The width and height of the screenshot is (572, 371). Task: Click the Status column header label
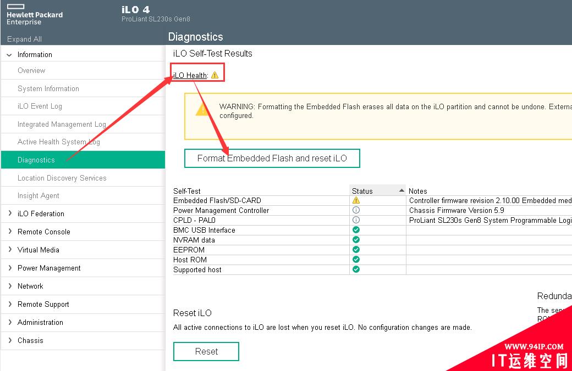tap(362, 191)
